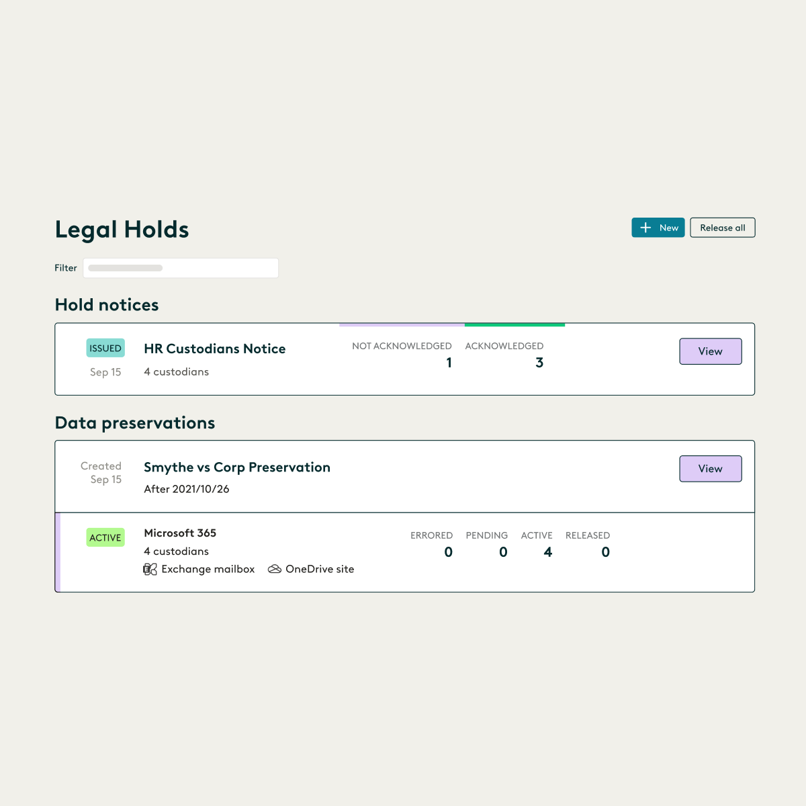Open the Smythe vs Corp Preservation title
Viewport: 806px width, 806px height.
point(237,467)
